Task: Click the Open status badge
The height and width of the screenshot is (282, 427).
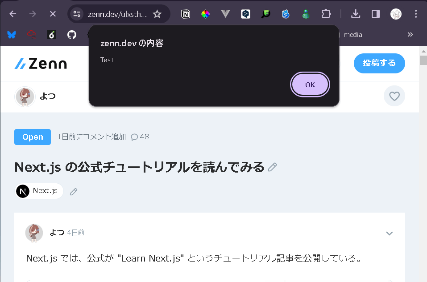Action: 33,137
